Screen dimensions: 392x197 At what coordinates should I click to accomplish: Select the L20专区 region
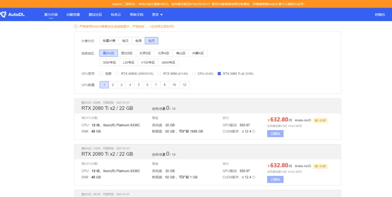coord(128,62)
